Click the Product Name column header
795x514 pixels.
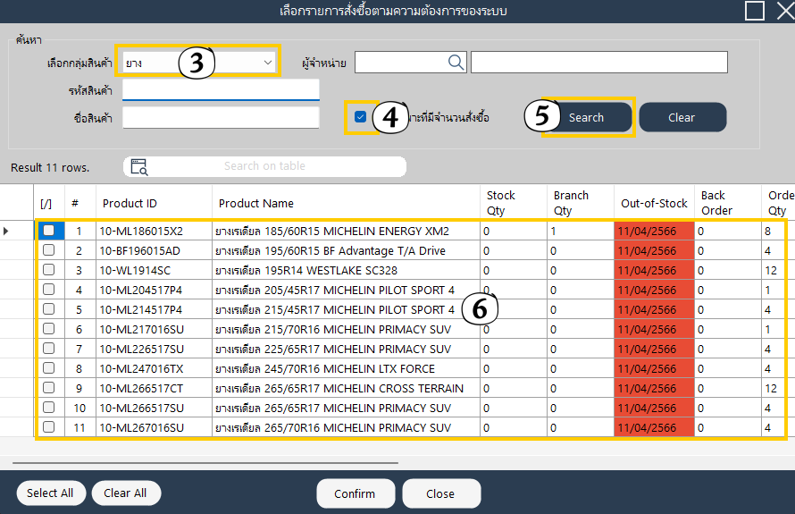[x=256, y=204]
